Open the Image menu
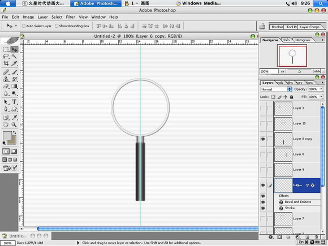 (28, 17)
